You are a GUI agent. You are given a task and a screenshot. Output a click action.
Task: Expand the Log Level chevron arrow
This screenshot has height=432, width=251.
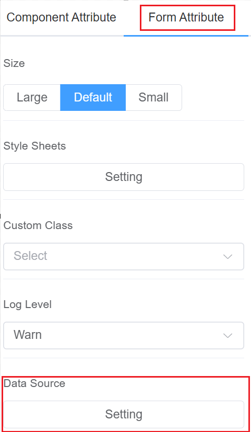click(228, 336)
